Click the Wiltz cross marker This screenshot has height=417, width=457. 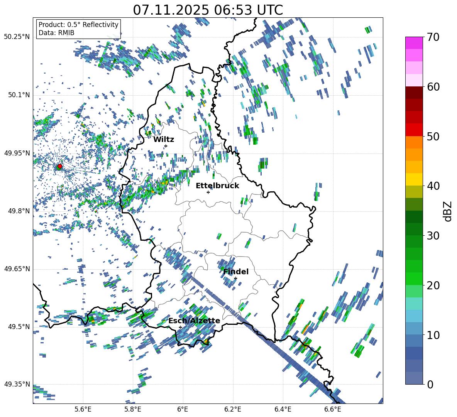point(166,146)
